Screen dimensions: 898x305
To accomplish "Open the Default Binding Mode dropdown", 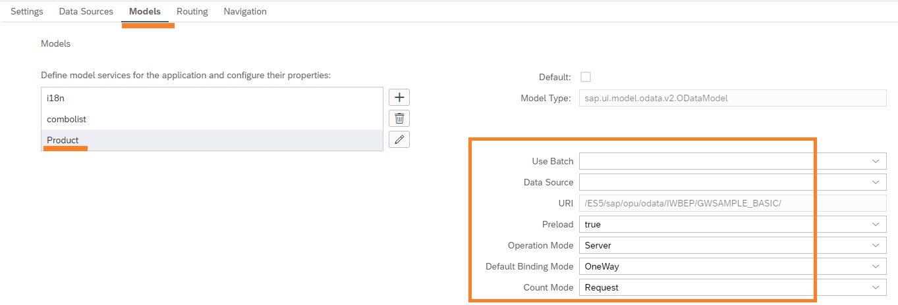I will 875,266.
